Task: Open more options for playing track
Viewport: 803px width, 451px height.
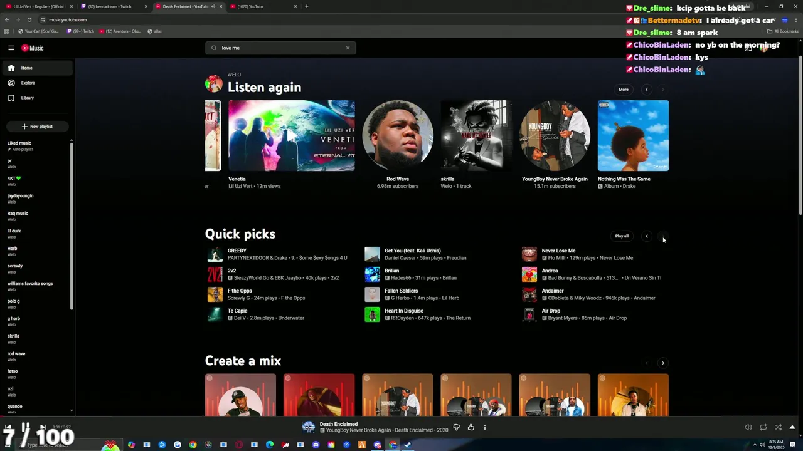Action: coord(484,427)
